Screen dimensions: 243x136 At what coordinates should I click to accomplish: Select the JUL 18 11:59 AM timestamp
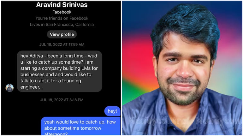[62, 44]
